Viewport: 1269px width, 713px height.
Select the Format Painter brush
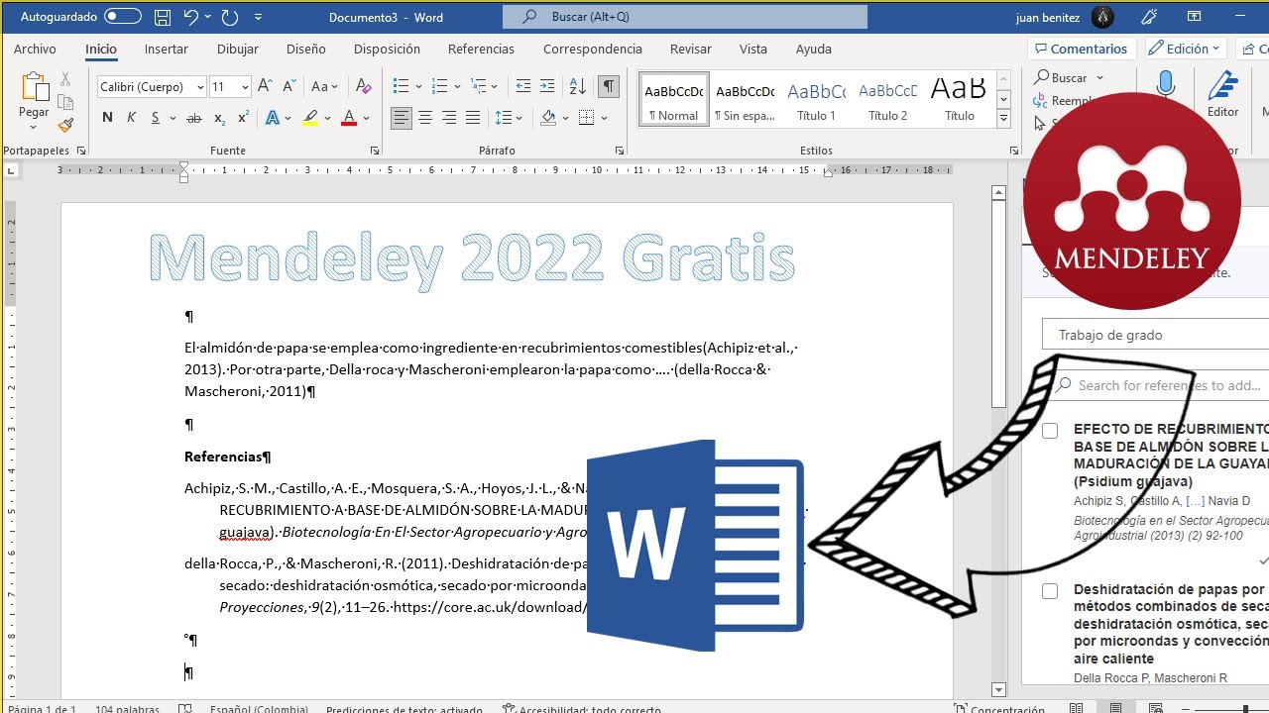point(65,126)
